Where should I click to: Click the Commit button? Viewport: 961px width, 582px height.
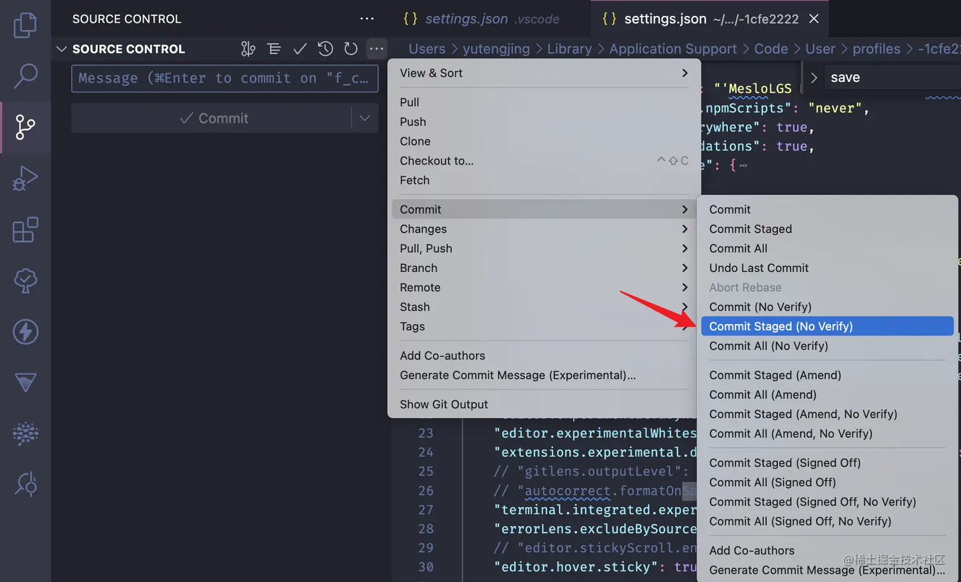tap(213, 118)
